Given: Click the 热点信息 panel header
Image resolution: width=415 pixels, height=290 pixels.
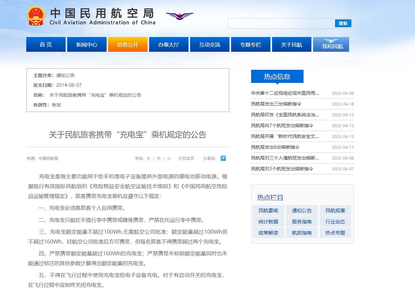Looking at the screenshot, I should [x=277, y=76].
